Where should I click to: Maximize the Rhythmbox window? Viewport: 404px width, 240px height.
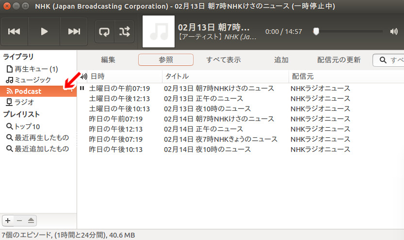(x=25, y=6)
